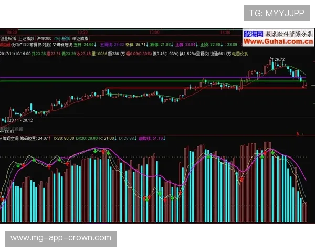Viewport: 315px width, 252px height.
Task: Click the arrow beside 止损 22.90
Action: click(x=221, y=45)
